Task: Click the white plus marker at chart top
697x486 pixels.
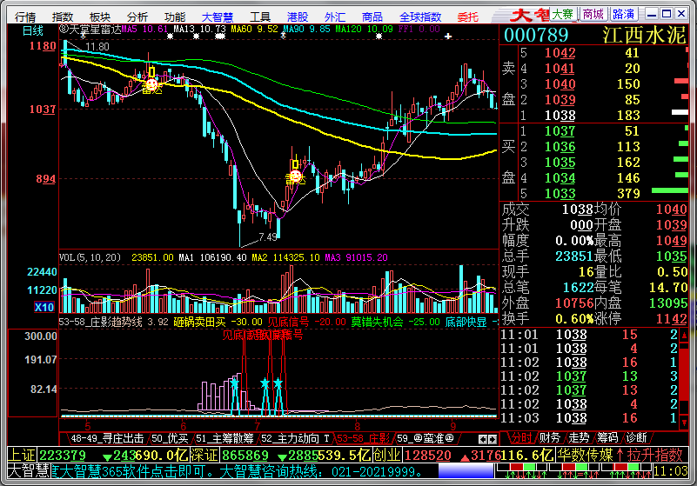Action: coord(448,37)
